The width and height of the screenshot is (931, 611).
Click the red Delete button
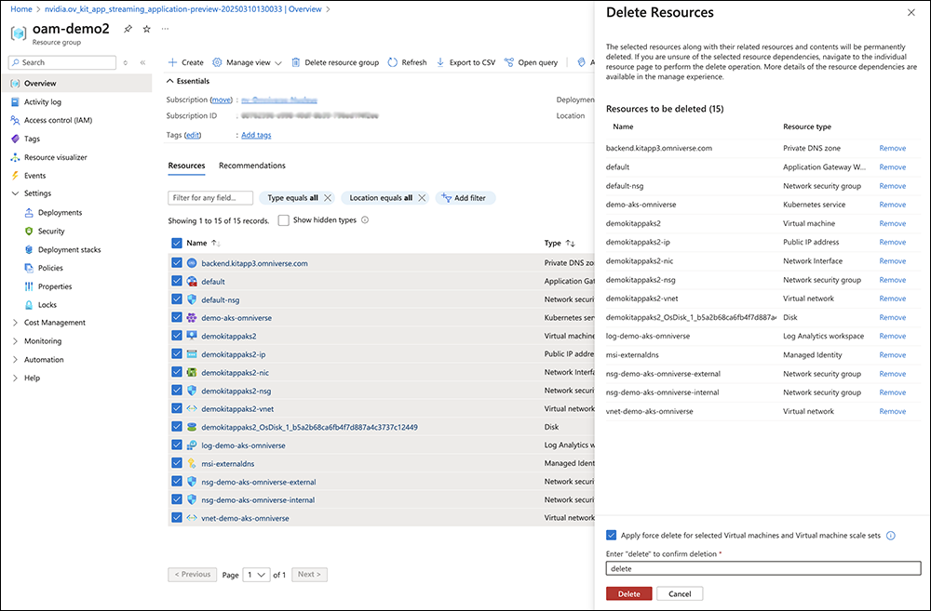pos(628,594)
